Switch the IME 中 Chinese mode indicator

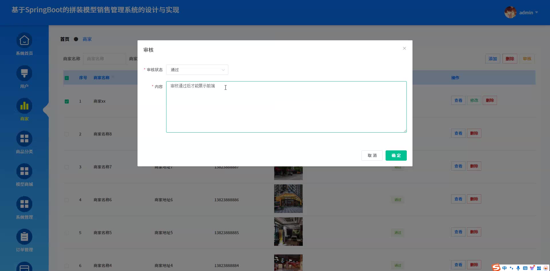[504, 268]
